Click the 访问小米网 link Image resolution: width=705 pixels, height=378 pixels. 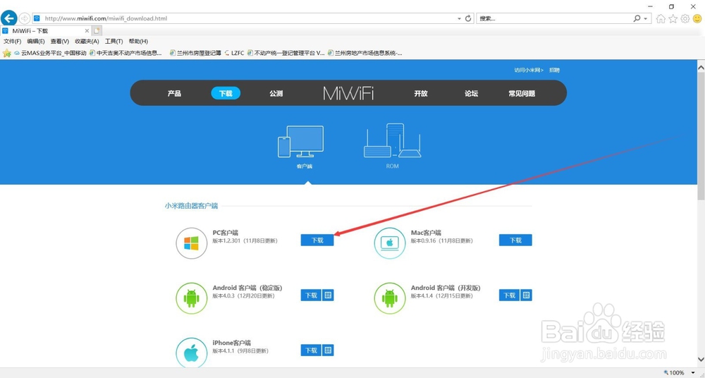coord(529,71)
